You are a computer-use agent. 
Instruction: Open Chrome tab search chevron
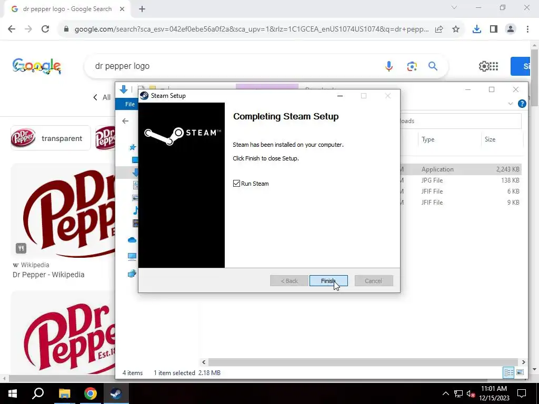(x=454, y=7)
